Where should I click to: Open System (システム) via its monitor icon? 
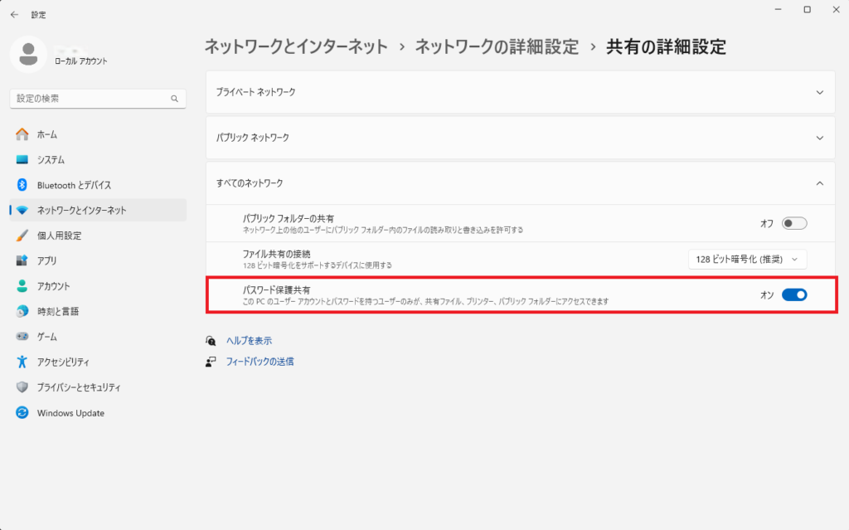point(22,160)
